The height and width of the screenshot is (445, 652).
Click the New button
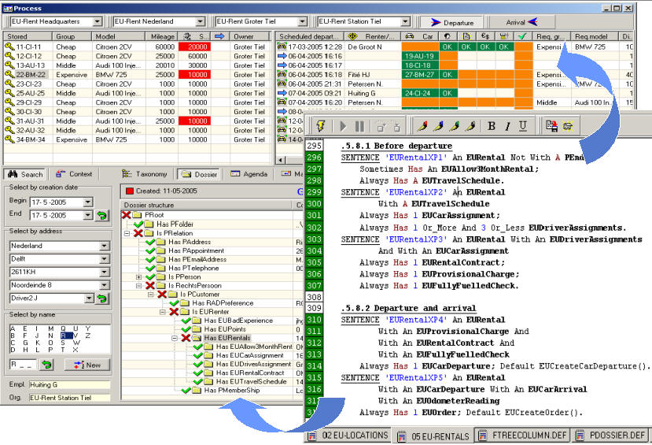point(87,365)
